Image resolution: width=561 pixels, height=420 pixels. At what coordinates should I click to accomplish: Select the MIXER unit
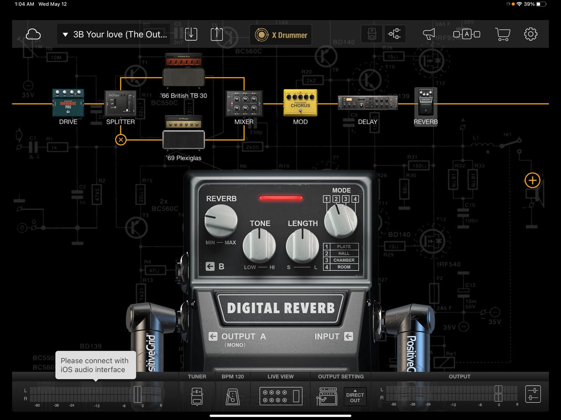pyautogui.click(x=244, y=103)
